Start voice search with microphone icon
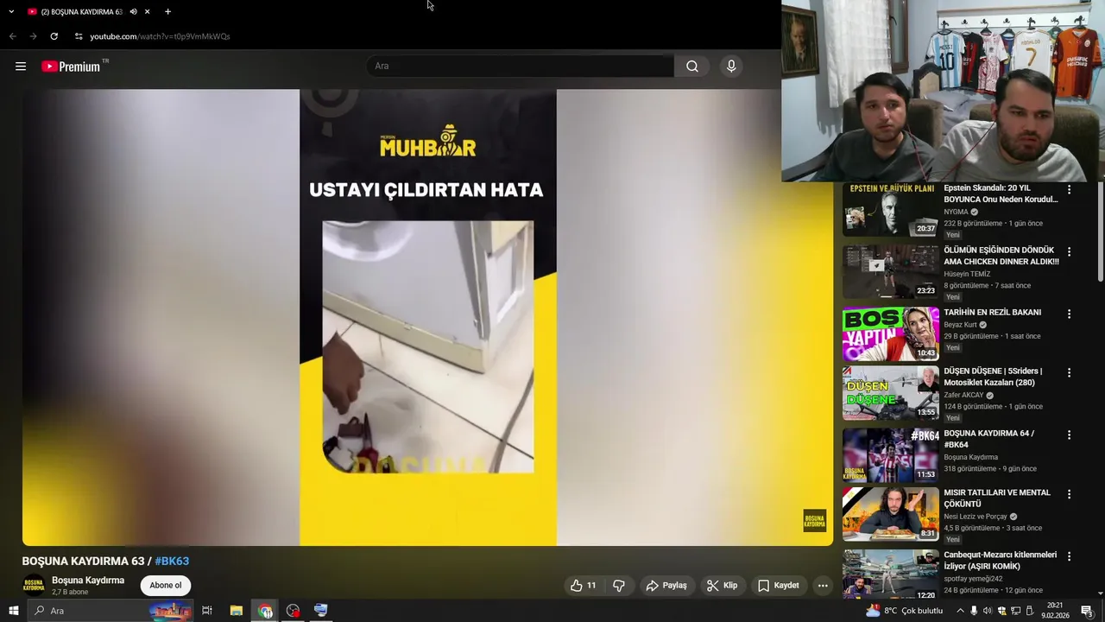 pyautogui.click(x=731, y=67)
